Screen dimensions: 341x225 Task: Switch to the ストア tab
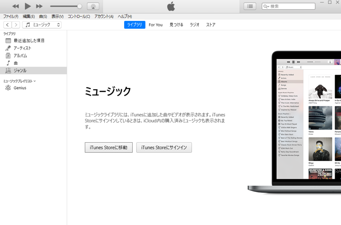210,25
